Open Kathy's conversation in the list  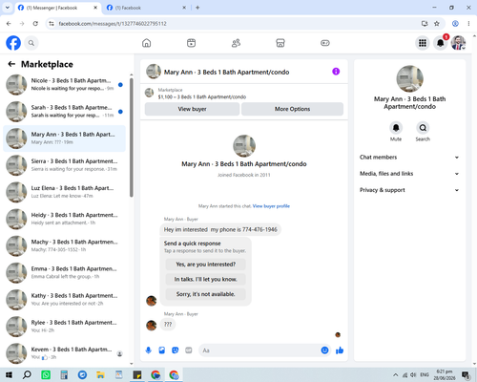click(x=65, y=300)
